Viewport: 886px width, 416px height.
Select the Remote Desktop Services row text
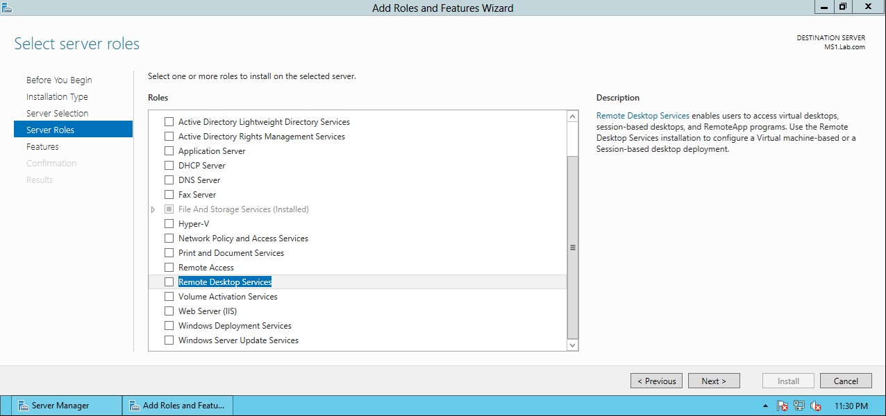click(225, 282)
